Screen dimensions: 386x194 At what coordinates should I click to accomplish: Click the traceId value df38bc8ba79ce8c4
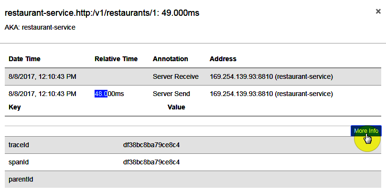151,144
